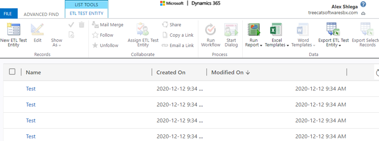Collapse the ribbon using the up chevron
Image resolution: width=379 pixels, height=141 pixels.
[x=363, y=14]
